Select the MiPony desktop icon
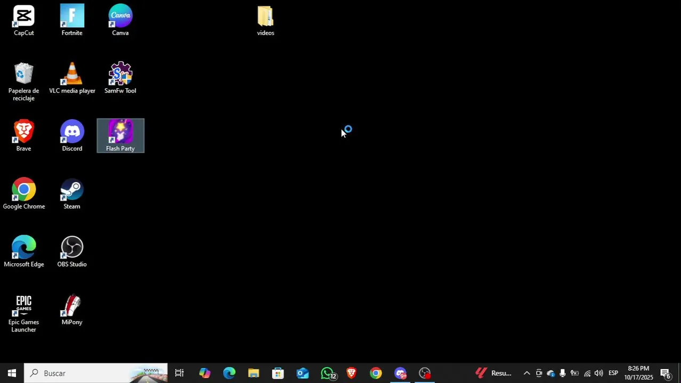This screenshot has height=383, width=681. click(72, 310)
